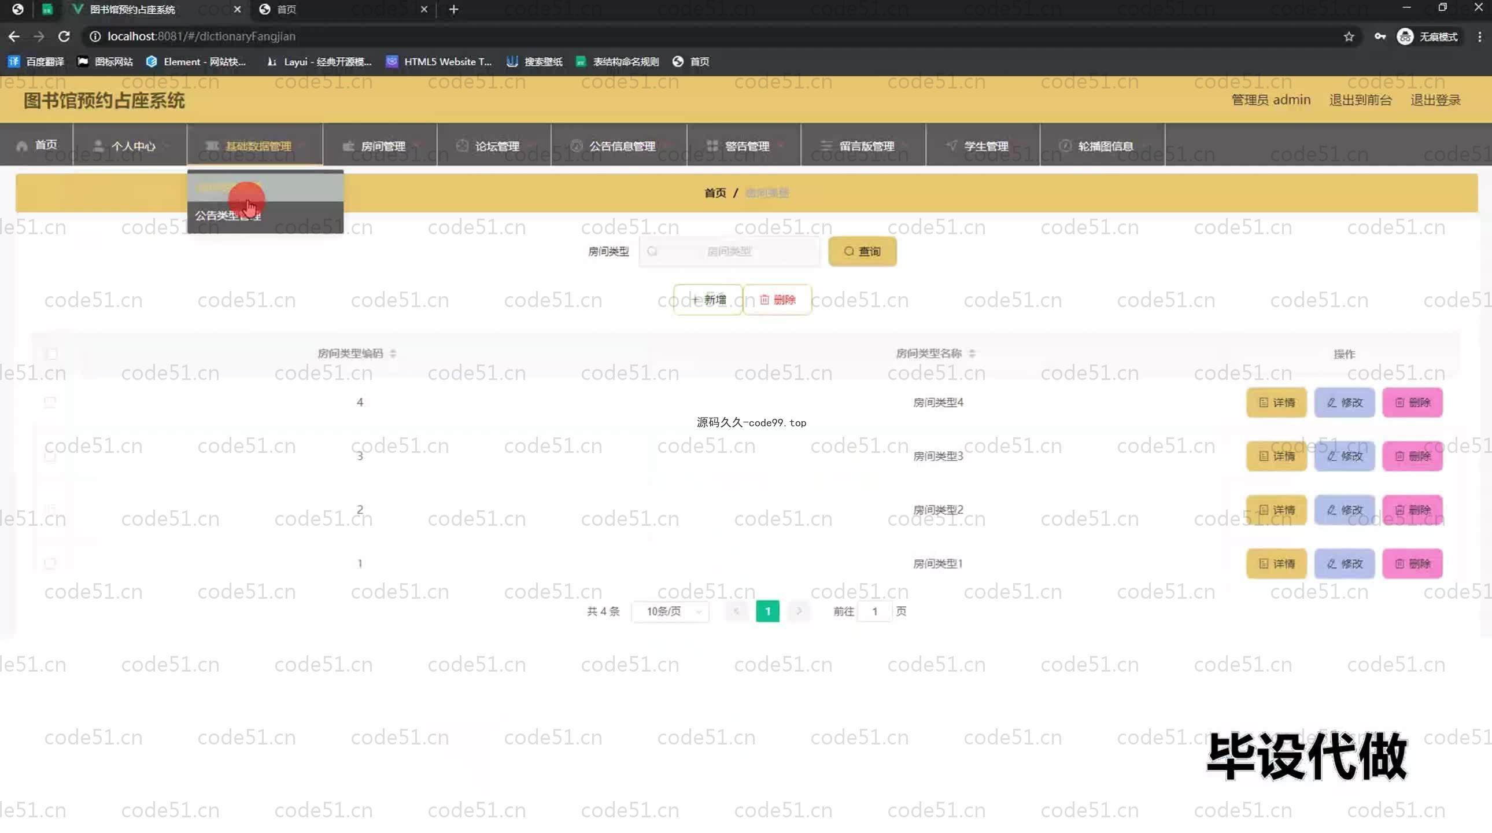Click 修改 for 房间类型3
The image size is (1492, 833).
pyautogui.click(x=1345, y=456)
